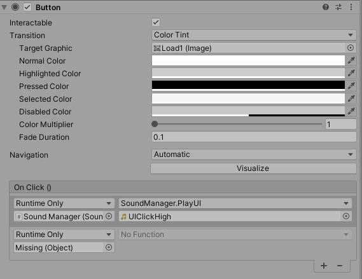Uncheck the Interactable checkbox
This screenshot has width=362, height=279.
tap(156, 22)
